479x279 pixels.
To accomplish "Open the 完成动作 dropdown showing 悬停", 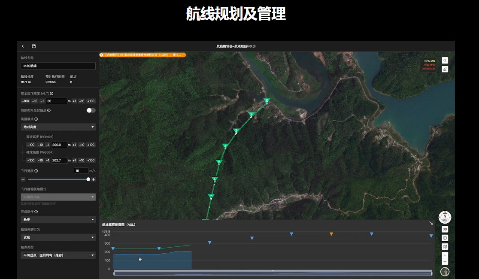I will point(58,220).
